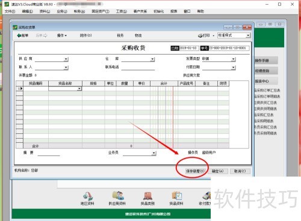Screen dimensions: 301x221
Task: Click the 取消(C) button
Action: click(x=240, y=171)
